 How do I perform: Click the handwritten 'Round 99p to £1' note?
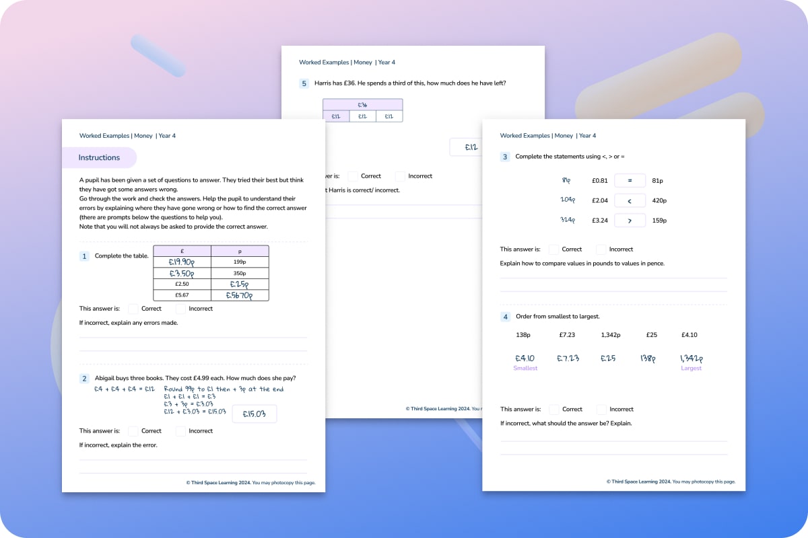pos(224,389)
